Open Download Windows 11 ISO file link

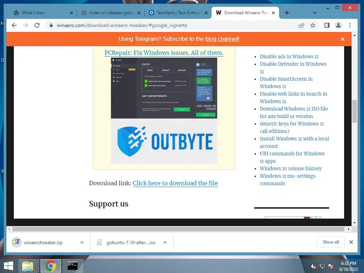pyautogui.click(x=294, y=112)
